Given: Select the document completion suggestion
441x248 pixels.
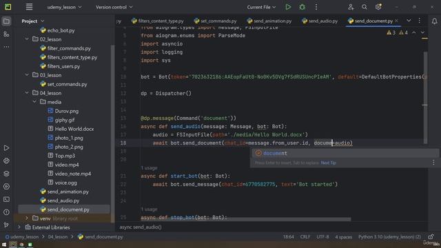Looking at the screenshot, I should [x=345, y=153].
